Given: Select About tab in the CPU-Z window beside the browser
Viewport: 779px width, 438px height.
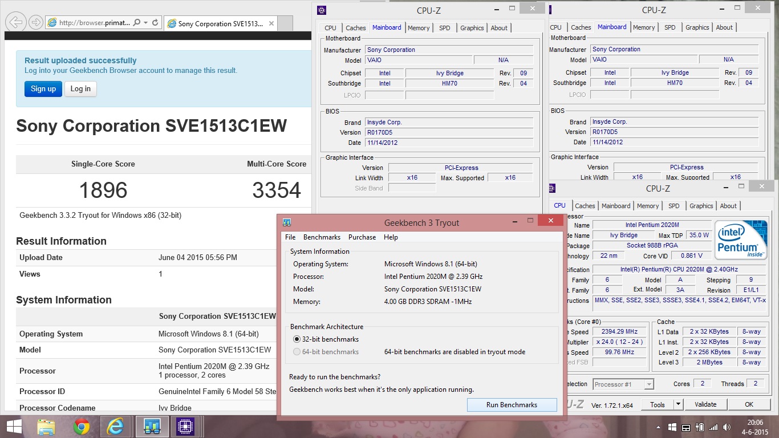Looking at the screenshot, I should pyautogui.click(x=499, y=28).
